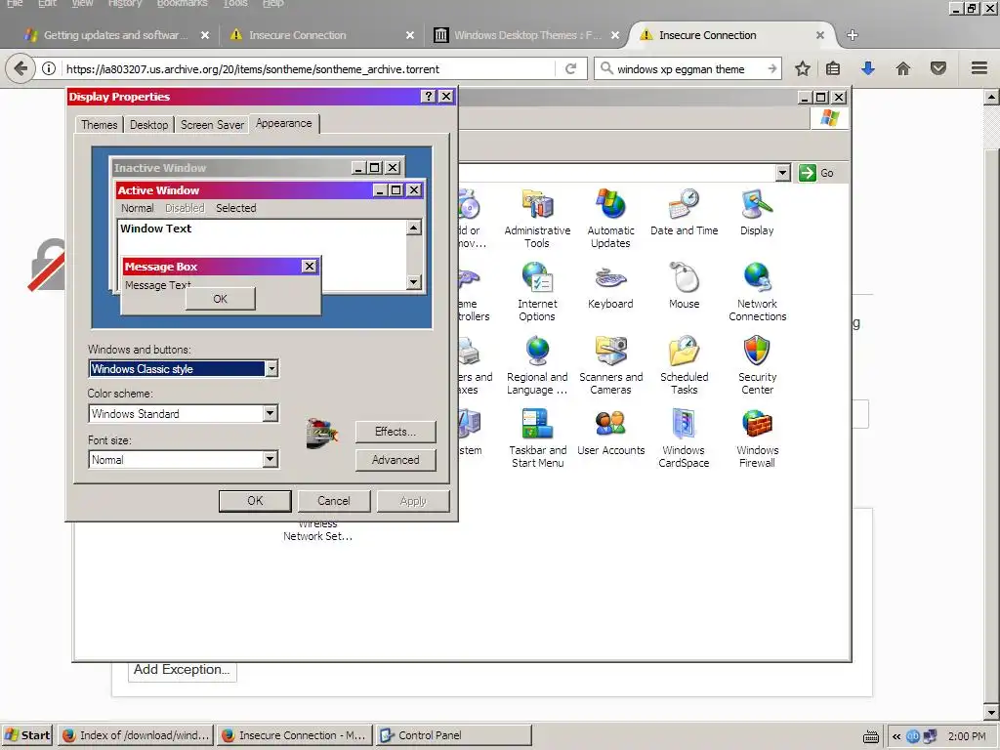The width and height of the screenshot is (1000, 750).
Task: Click Firefox back arrow button
Action: 21,68
